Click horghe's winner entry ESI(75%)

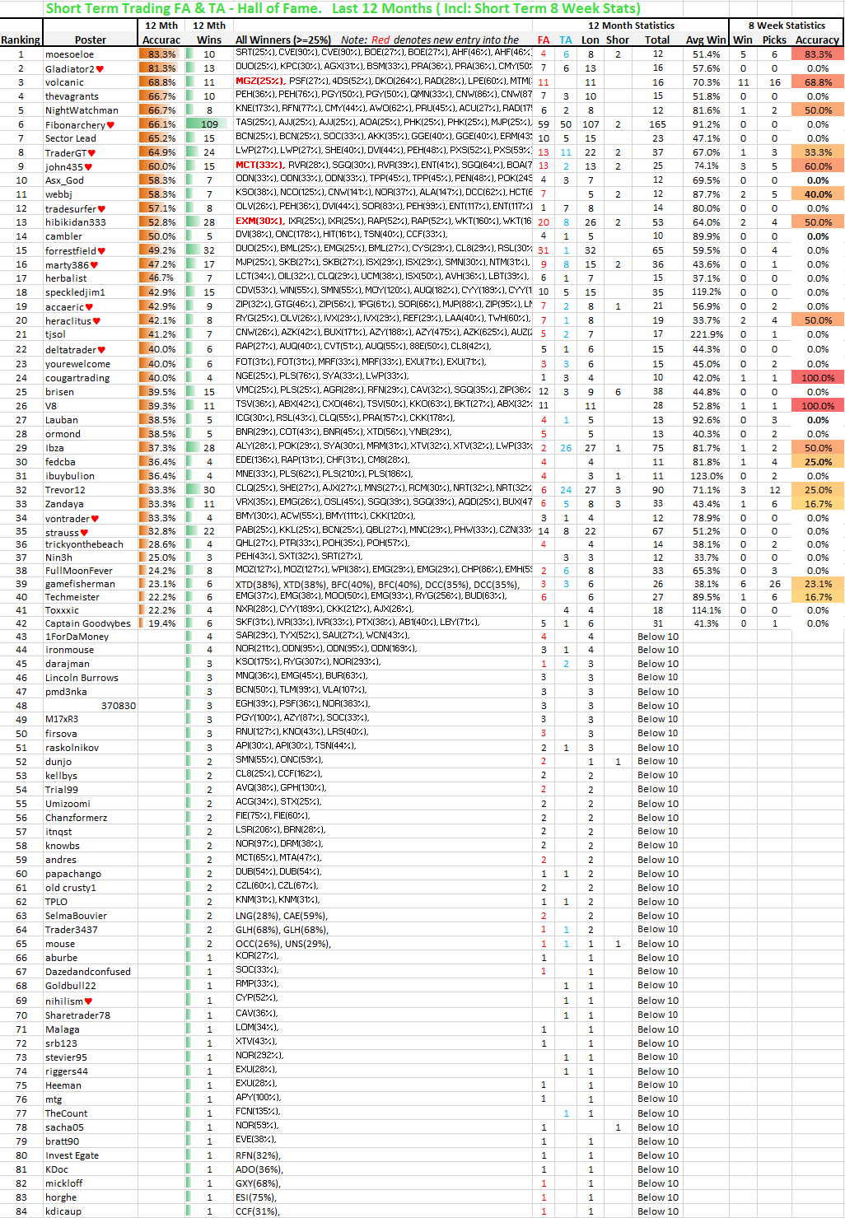(x=256, y=1197)
